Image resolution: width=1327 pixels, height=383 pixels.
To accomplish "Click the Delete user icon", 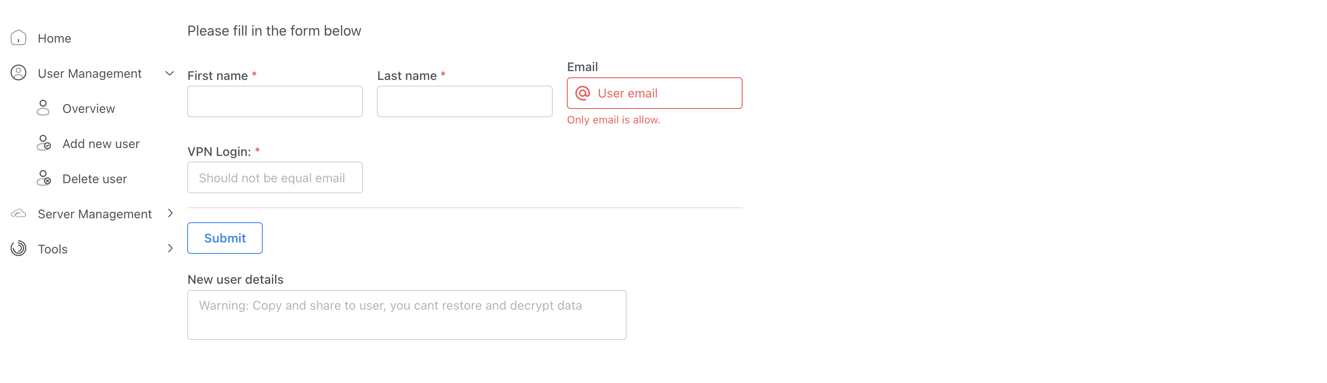I will click(x=44, y=178).
